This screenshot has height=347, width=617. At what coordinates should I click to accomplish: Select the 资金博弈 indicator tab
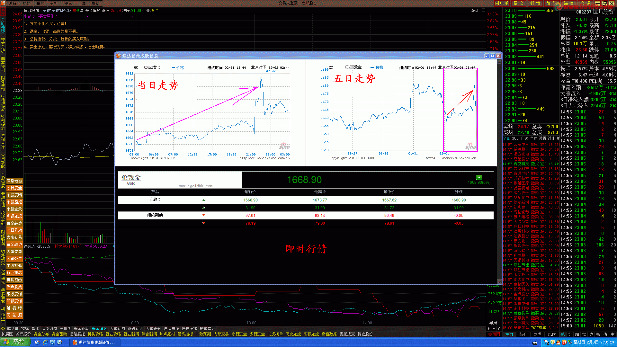pyautogui.click(x=99, y=329)
